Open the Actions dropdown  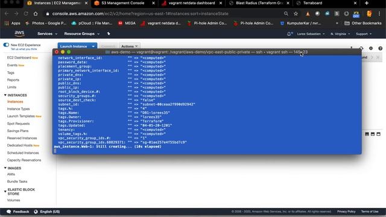click(129, 46)
